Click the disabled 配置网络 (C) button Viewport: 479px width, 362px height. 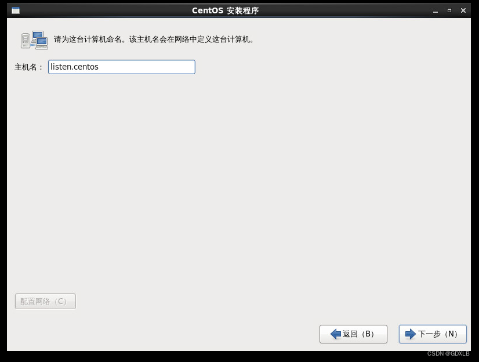[45, 301]
